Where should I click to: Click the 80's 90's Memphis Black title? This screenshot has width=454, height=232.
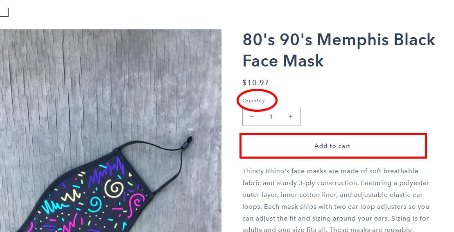click(339, 40)
